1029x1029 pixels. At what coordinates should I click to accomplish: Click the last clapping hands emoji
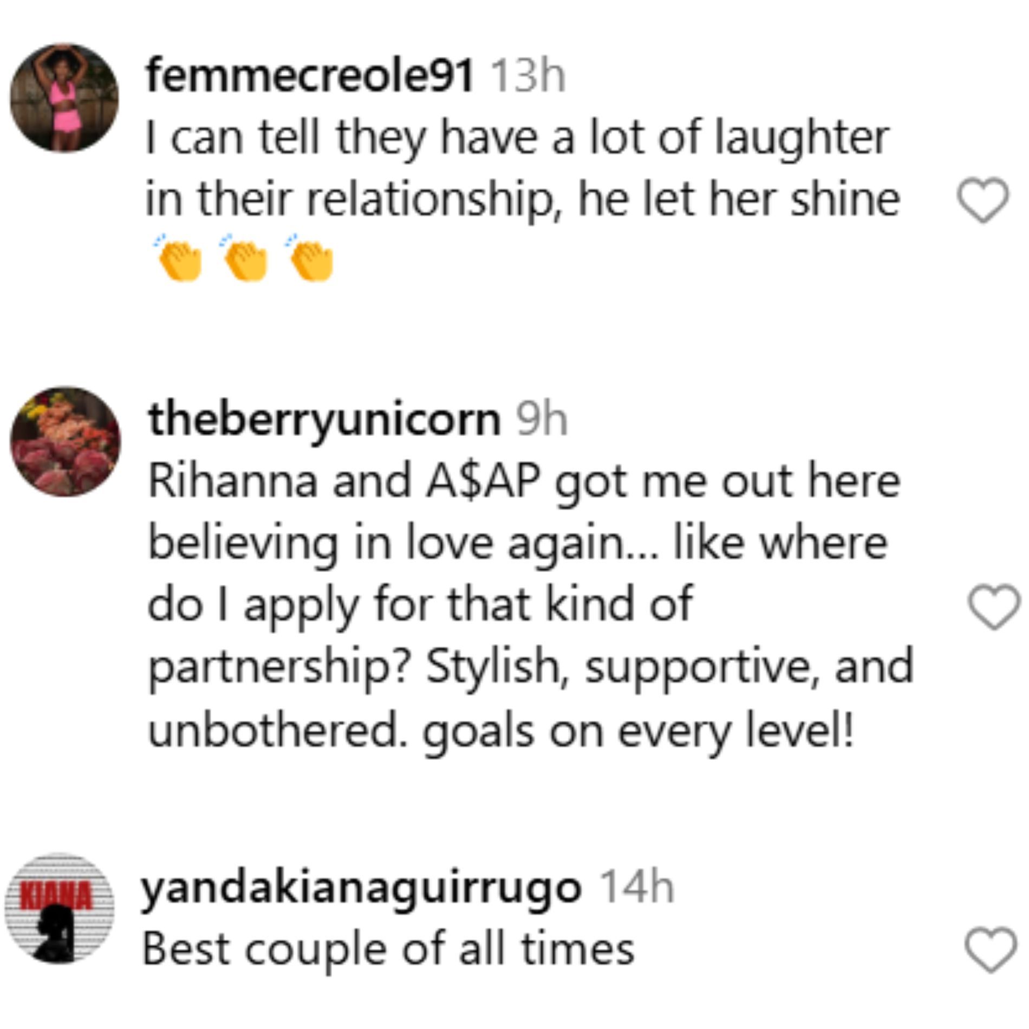pos(311,259)
